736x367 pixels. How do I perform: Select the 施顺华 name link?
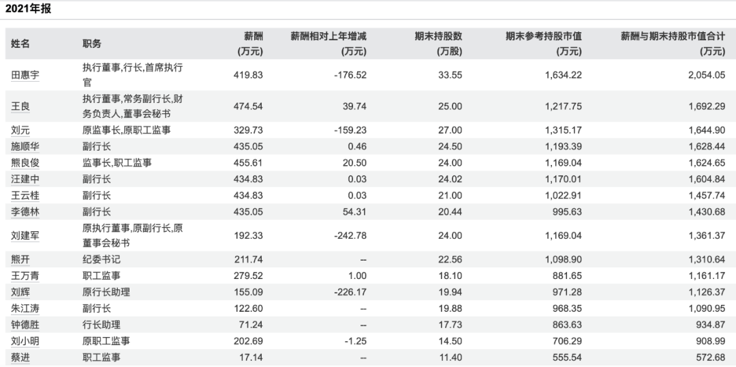coord(25,147)
